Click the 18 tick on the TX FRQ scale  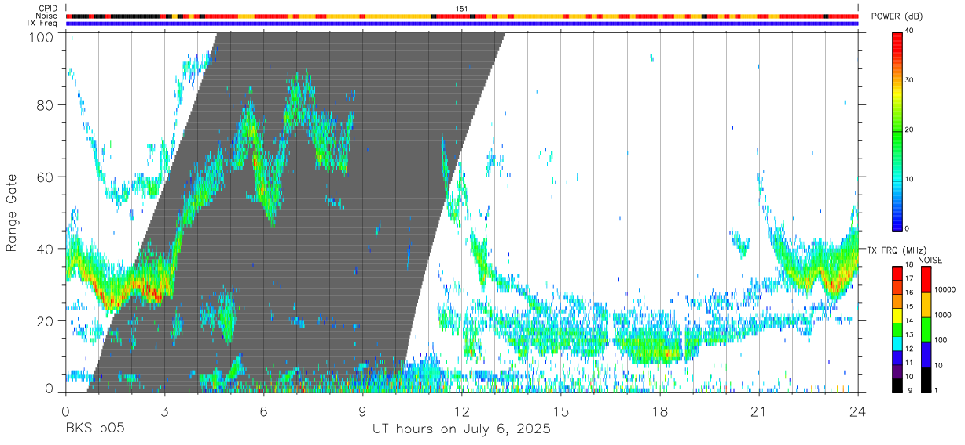coord(908,264)
